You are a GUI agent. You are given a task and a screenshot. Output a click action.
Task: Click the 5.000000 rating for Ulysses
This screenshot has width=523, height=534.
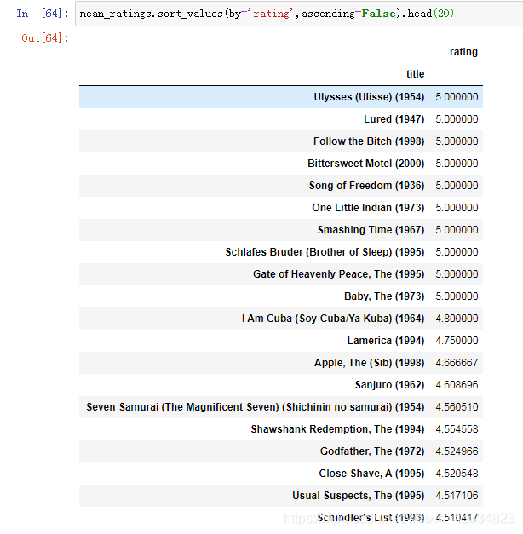click(x=457, y=97)
